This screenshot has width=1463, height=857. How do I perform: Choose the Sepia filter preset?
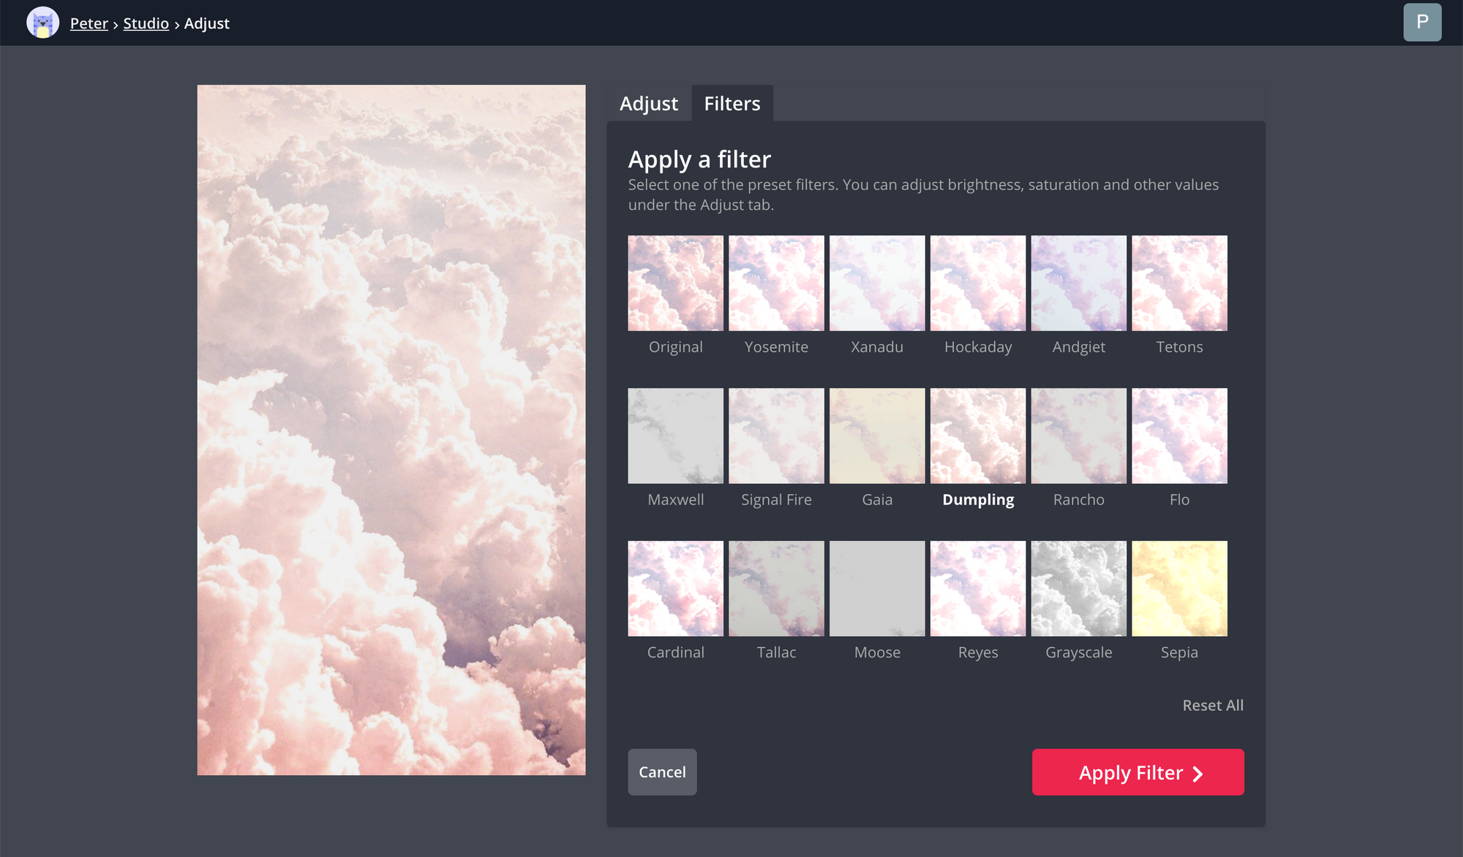(x=1179, y=588)
